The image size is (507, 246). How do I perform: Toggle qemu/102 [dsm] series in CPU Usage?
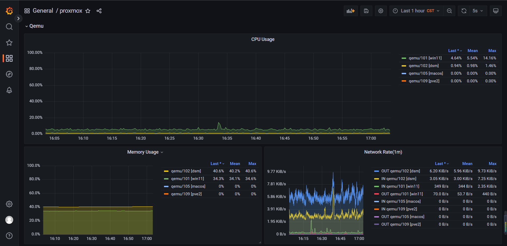coord(424,66)
